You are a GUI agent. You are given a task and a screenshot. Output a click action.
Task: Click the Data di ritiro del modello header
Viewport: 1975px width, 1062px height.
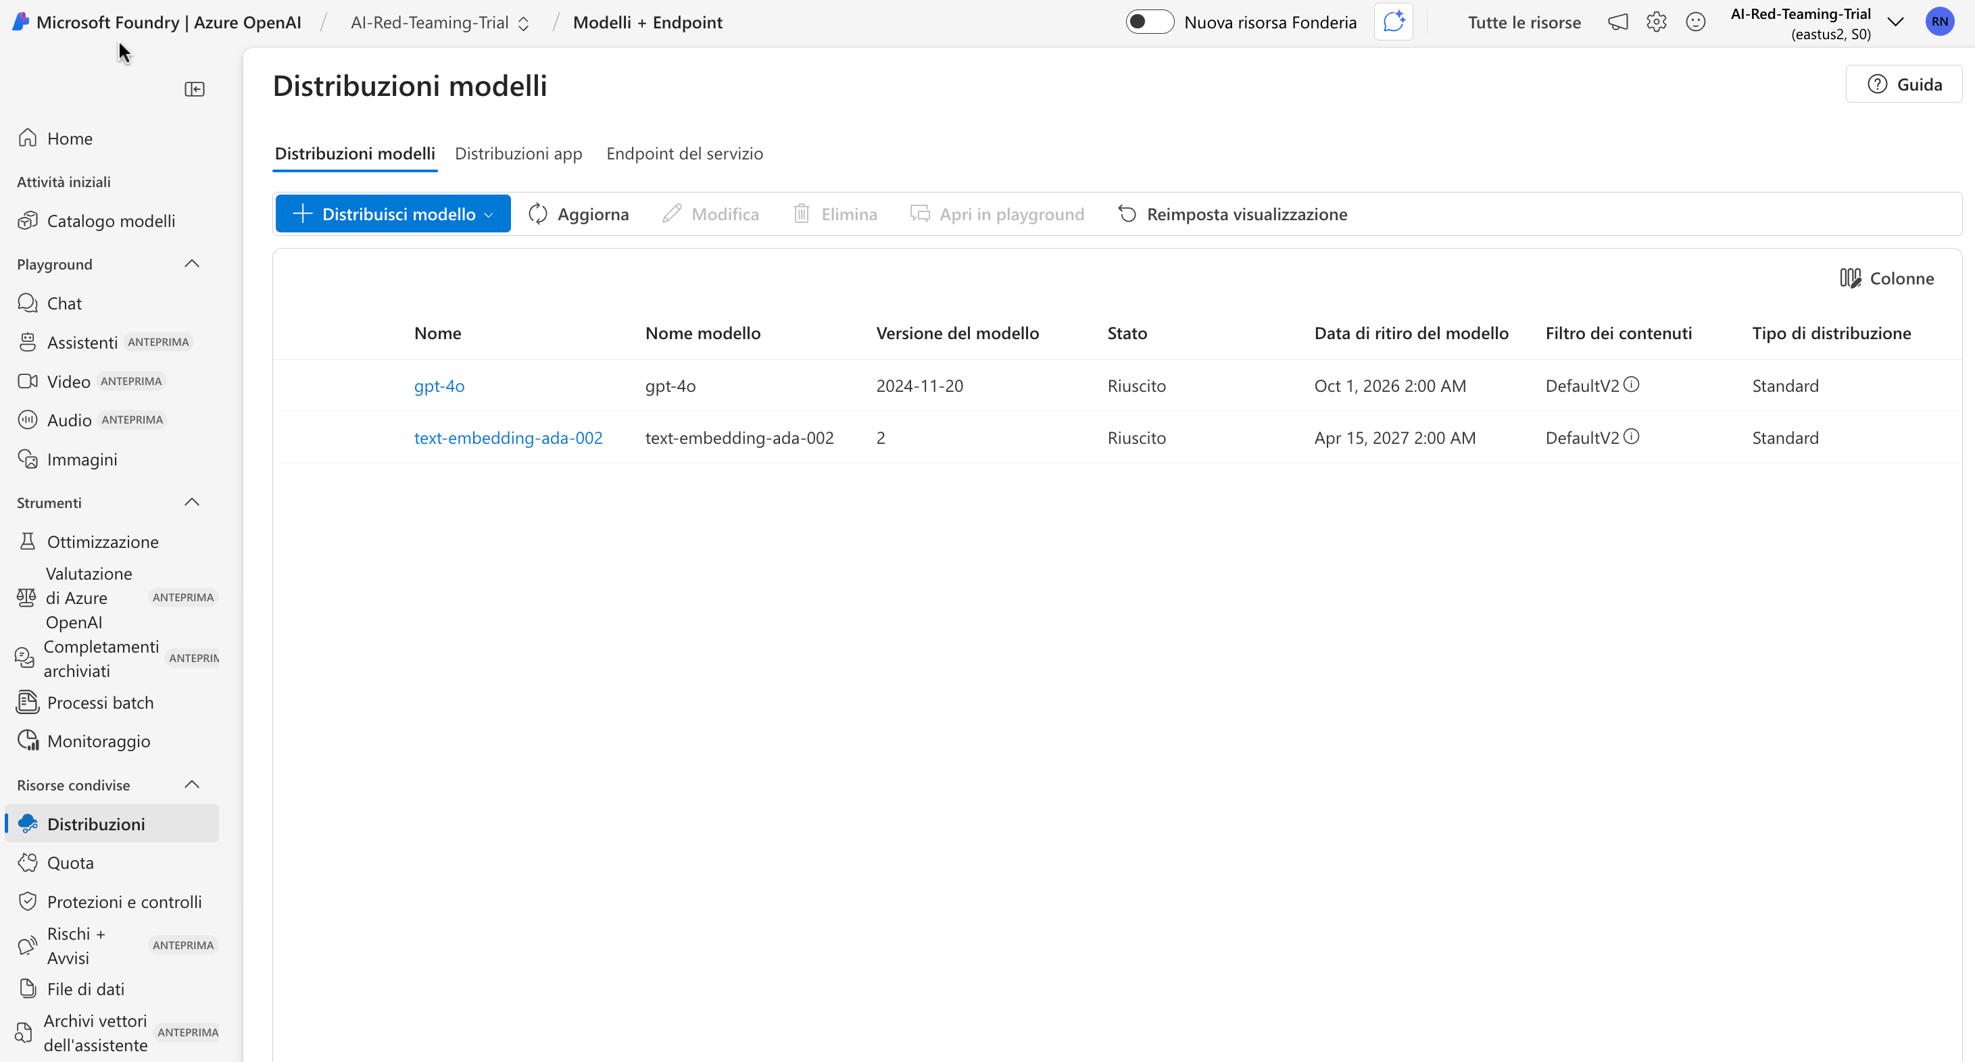pos(1411,333)
